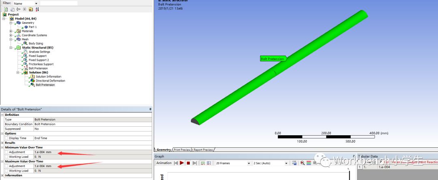Toggle Maximum Value Adjustment checkbox
438x180 pixels.
[x=6, y=166]
